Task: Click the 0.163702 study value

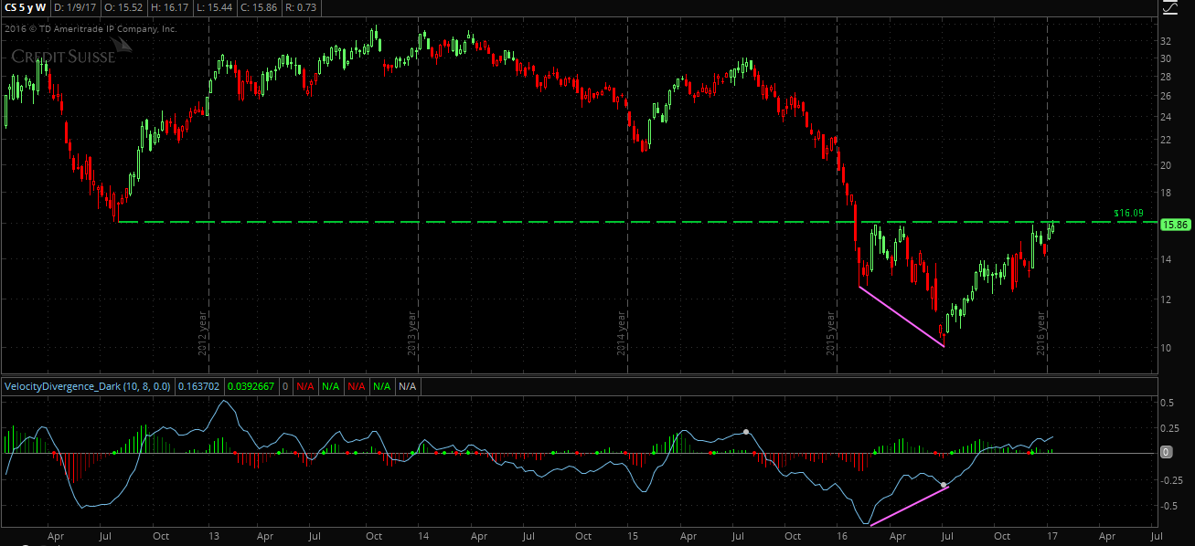Action: pos(198,387)
